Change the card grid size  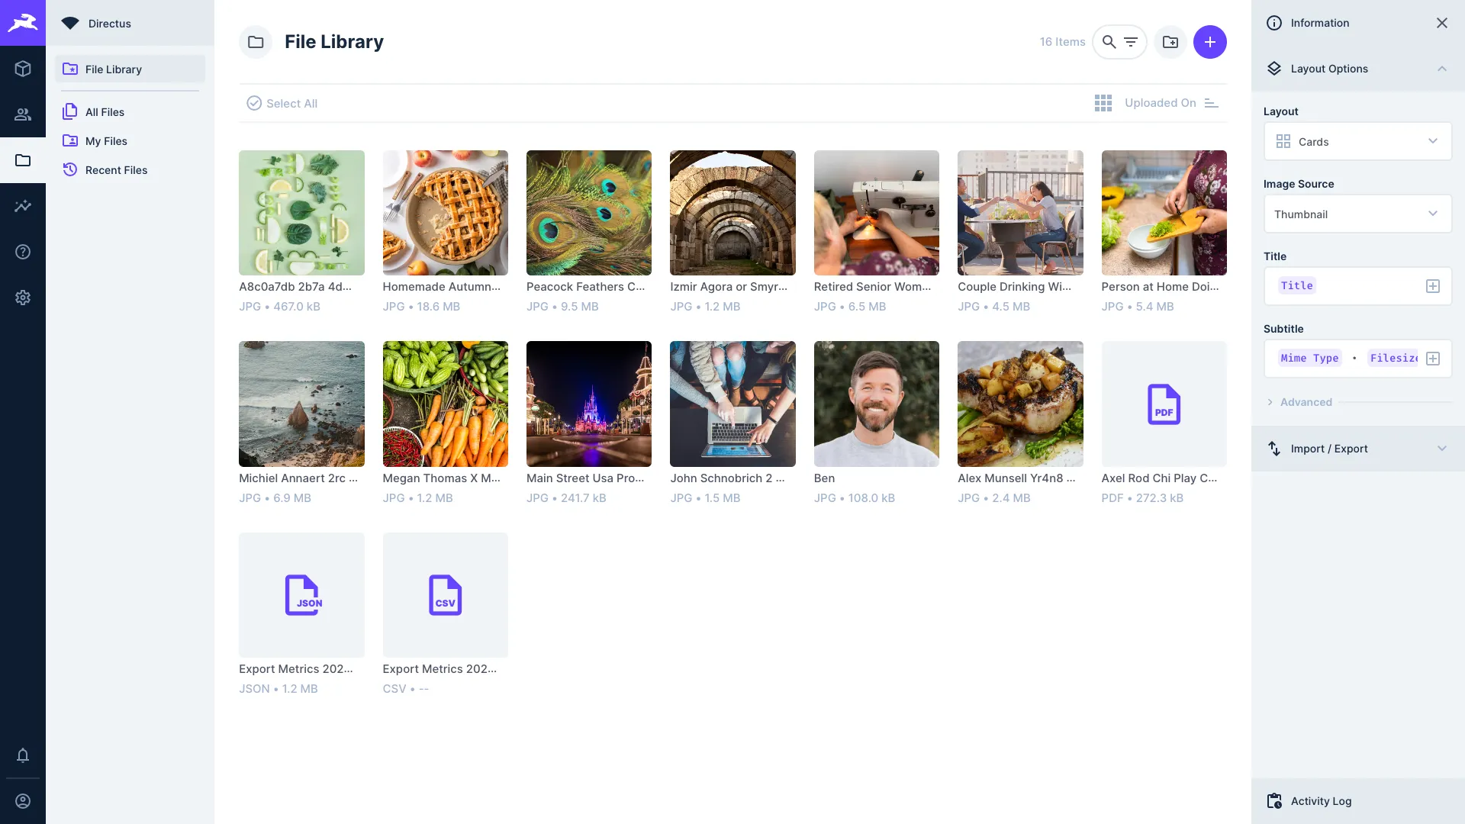pyautogui.click(x=1103, y=102)
